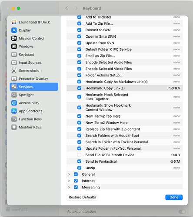Click the Hookmark: Copy Link(s) shortcut field
This screenshot has height=217, width=193.
coord(174,88)
